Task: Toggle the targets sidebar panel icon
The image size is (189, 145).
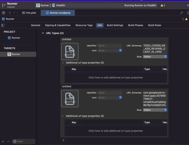Action: [3, 25]
